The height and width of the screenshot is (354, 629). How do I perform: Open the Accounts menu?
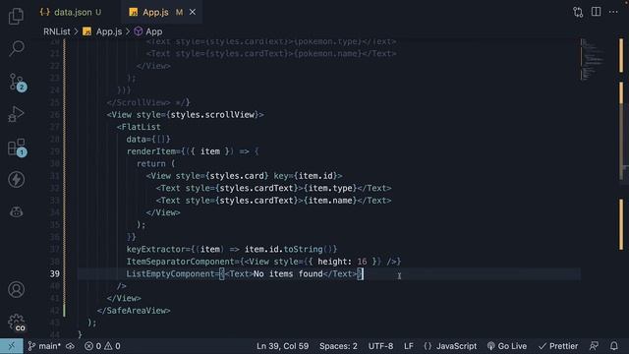tap(17, 289)
